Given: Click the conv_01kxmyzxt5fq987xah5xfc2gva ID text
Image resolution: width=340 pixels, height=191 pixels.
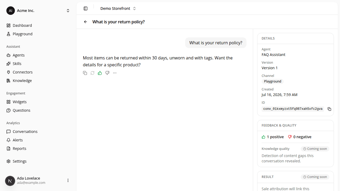Looking at the screenshot, I should coord(293,109).
